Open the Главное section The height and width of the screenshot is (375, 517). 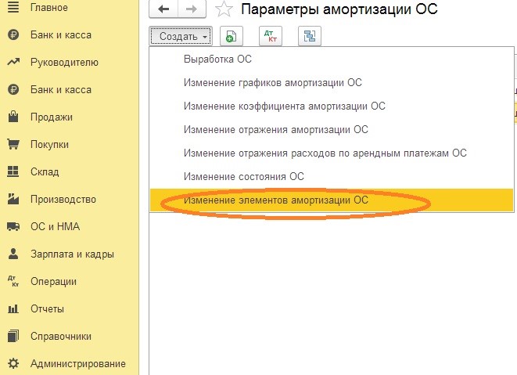pos(49,7)
